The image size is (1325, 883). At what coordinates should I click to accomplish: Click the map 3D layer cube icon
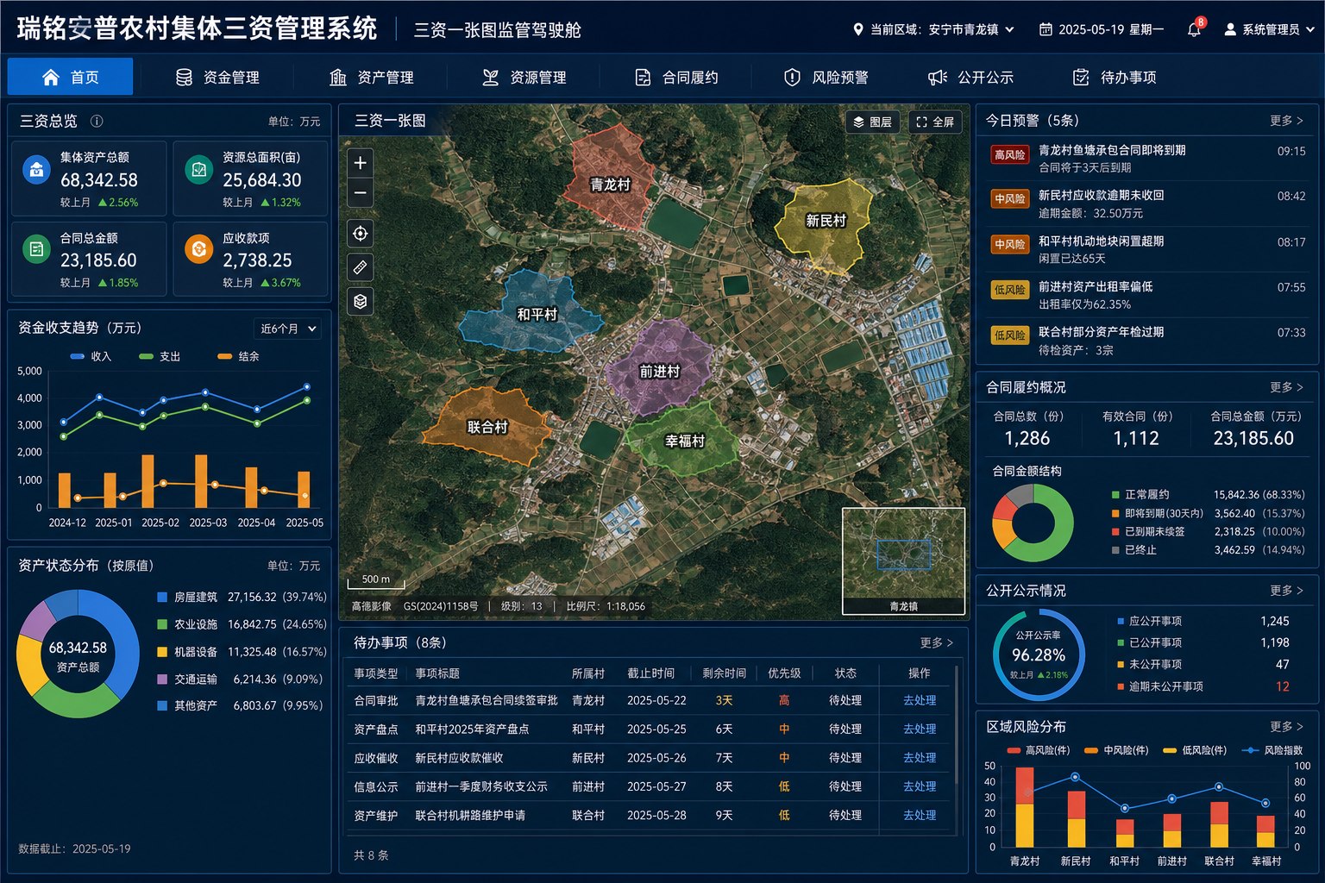click(361, 301)
